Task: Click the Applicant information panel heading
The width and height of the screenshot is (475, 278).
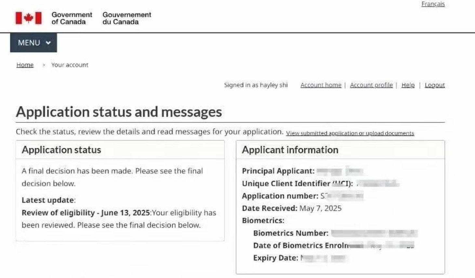Action: [290, 150]
